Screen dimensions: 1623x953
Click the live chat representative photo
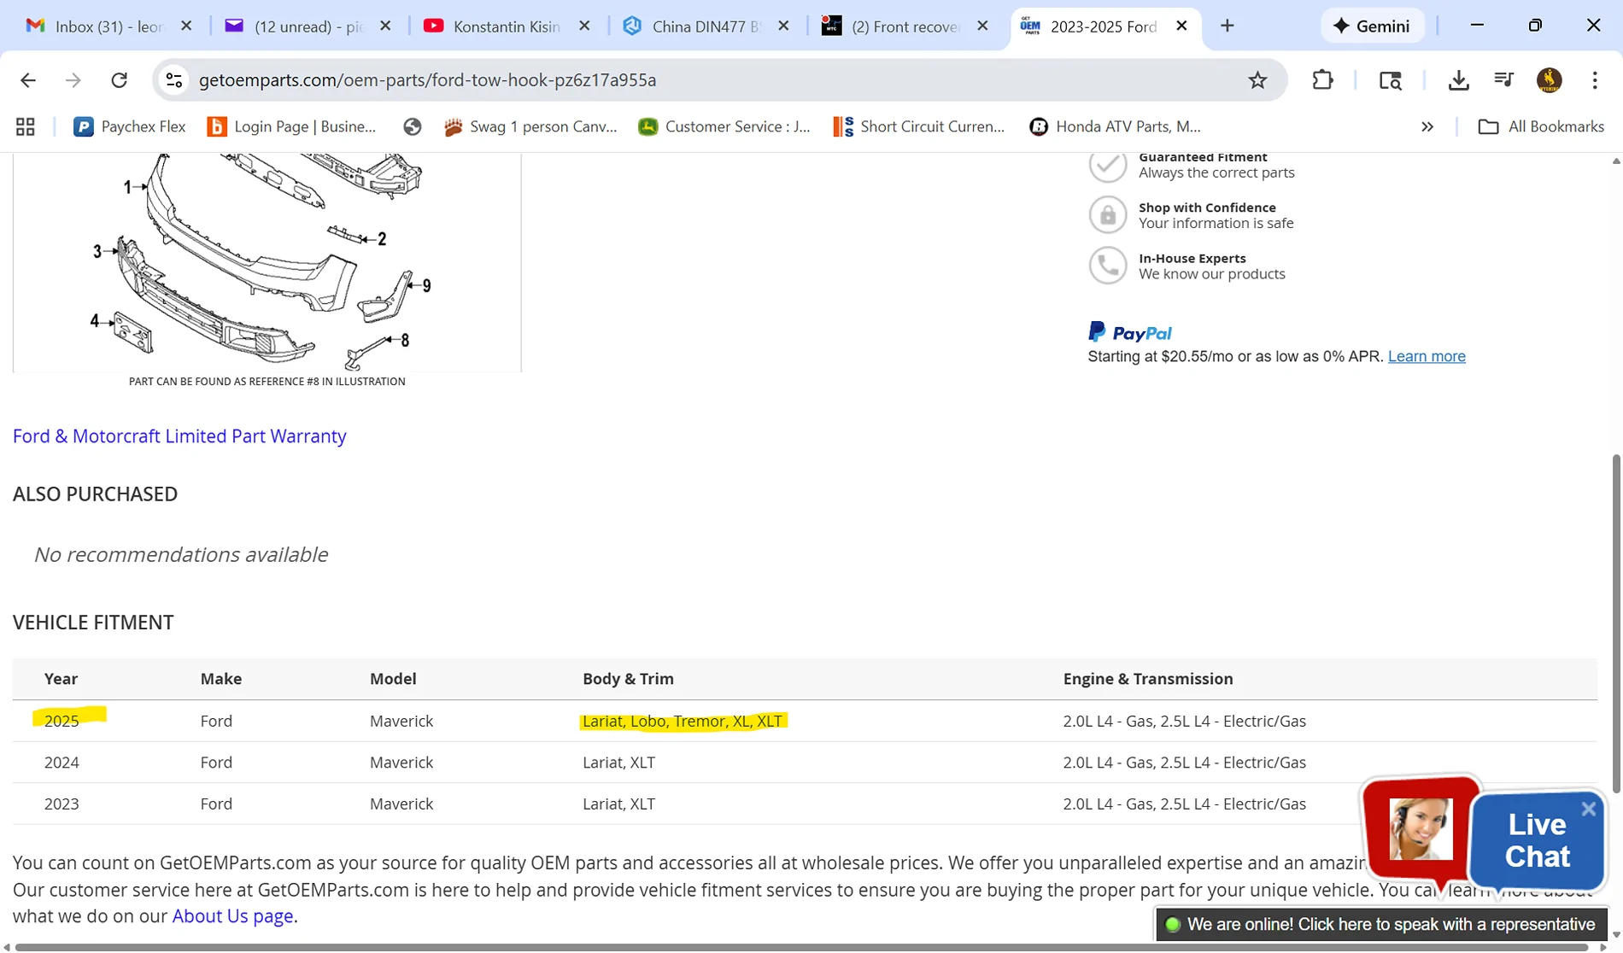[1421, 828]
